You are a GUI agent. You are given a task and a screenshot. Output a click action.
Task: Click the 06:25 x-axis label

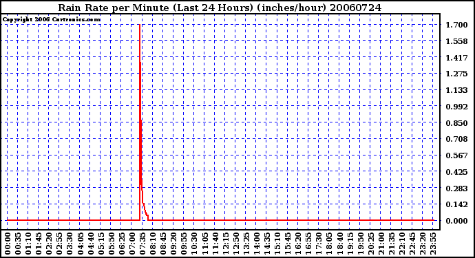(x=122, y=244)
